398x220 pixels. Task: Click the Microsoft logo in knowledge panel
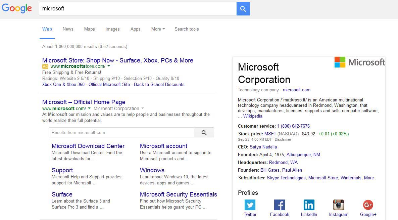[360, 62]
